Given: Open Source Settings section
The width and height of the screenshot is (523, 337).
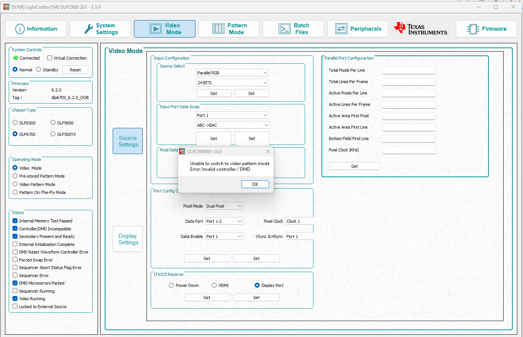Looking at the screenshot, I should [x=128, y=141].
